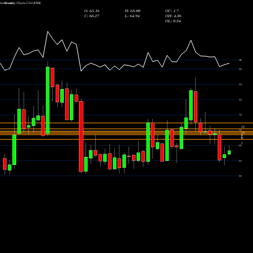Image resolution: width=253 pixels, height=253 pixels.
Task: Select the low value L: 64.94
Action: (x=133, y=16)
